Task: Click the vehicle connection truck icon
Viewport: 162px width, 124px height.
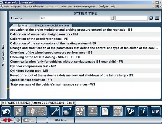Action: pyautogui.click(x=36, y=111)
